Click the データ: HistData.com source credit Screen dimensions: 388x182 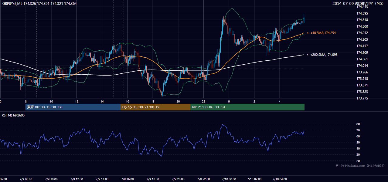pyautogui.click(x=360, y=166)
